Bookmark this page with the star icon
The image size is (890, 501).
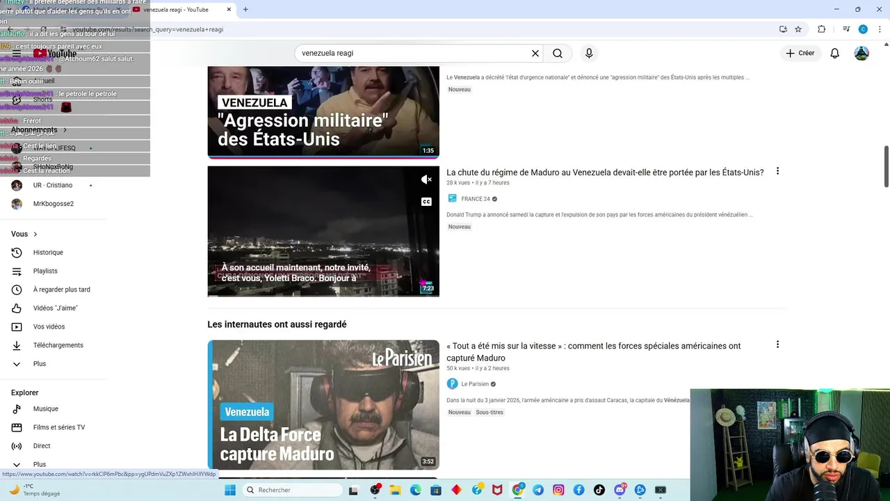point(798,29)
